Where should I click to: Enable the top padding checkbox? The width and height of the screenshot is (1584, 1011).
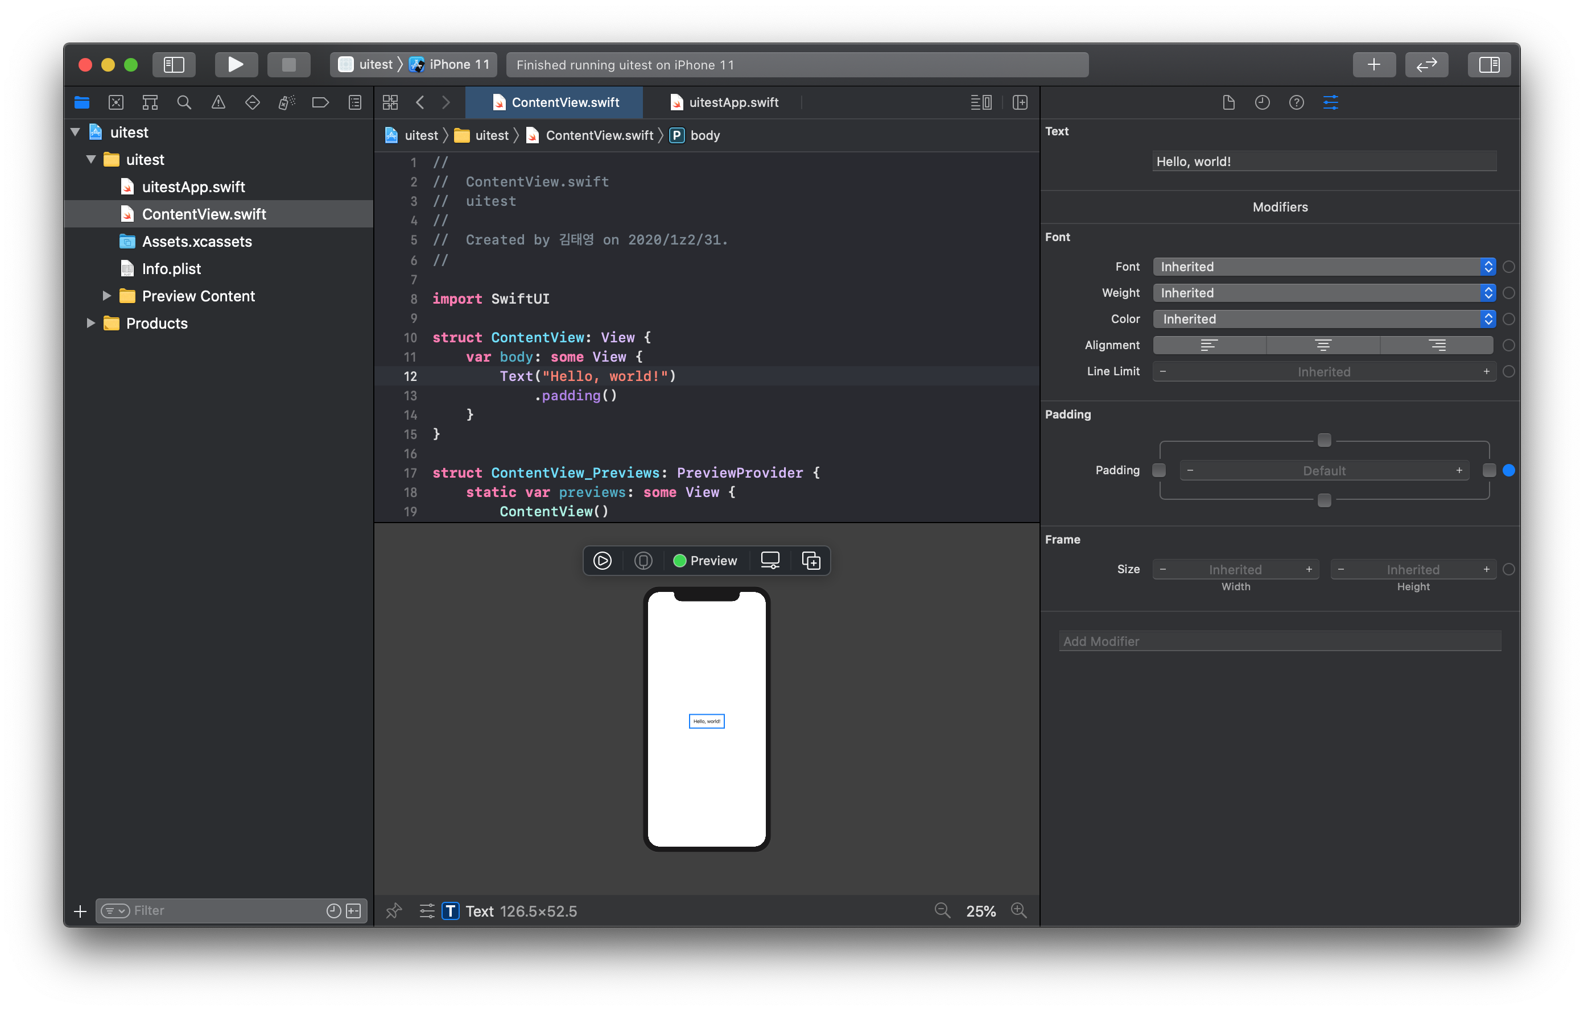pos(1324,441)
